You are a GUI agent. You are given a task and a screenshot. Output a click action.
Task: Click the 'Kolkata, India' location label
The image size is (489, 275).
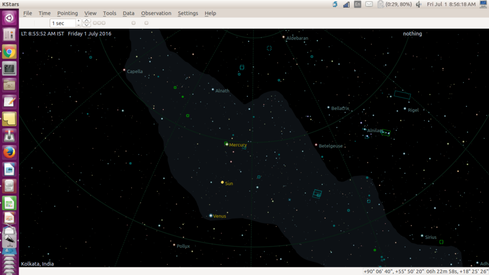click(x=37, y=264)
